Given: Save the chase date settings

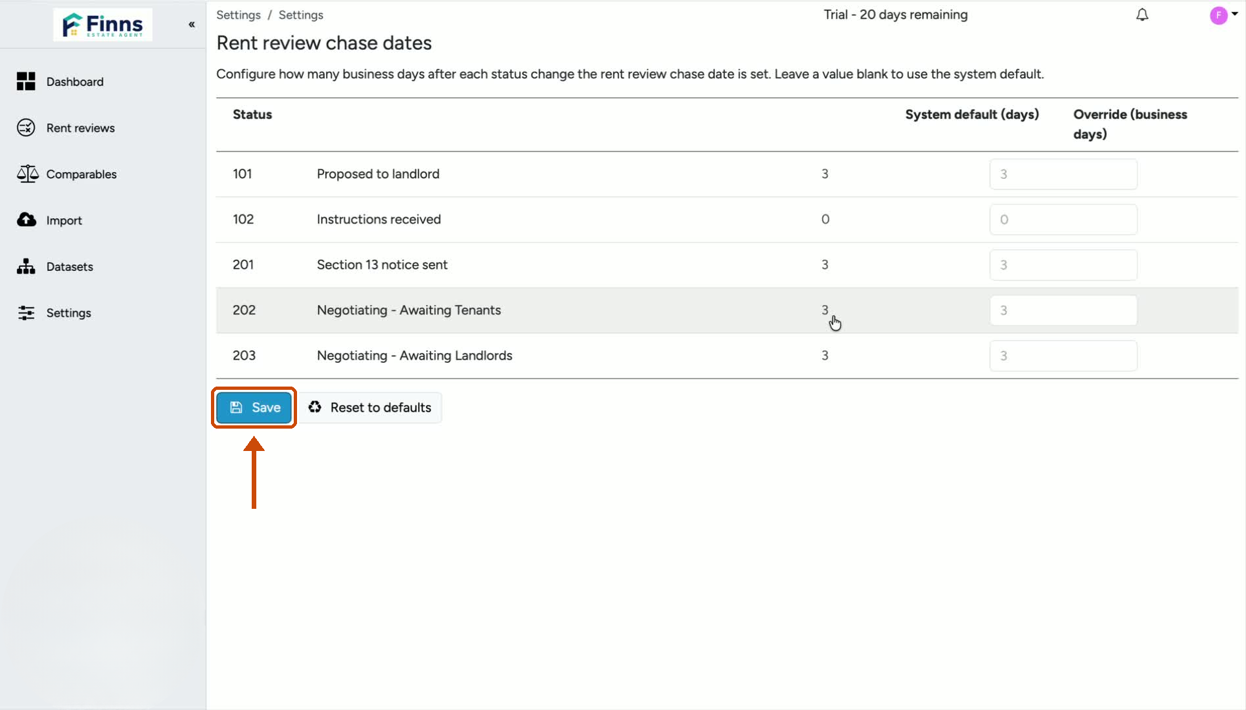Looking at the screenshot, I should pos(254,408).
